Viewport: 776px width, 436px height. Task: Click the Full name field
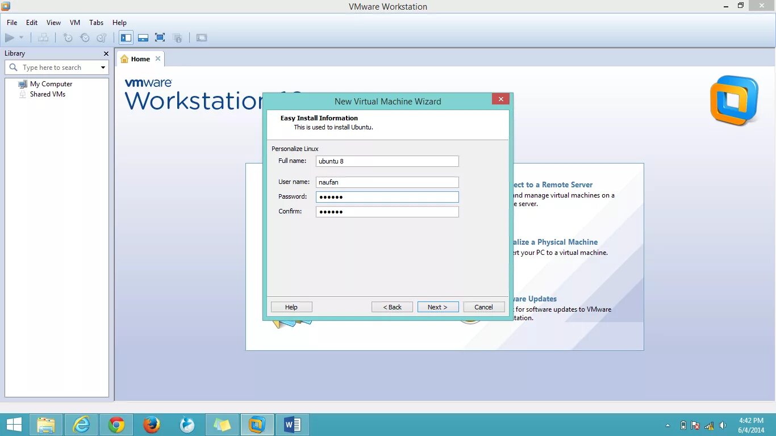click(x=387, y=161)
